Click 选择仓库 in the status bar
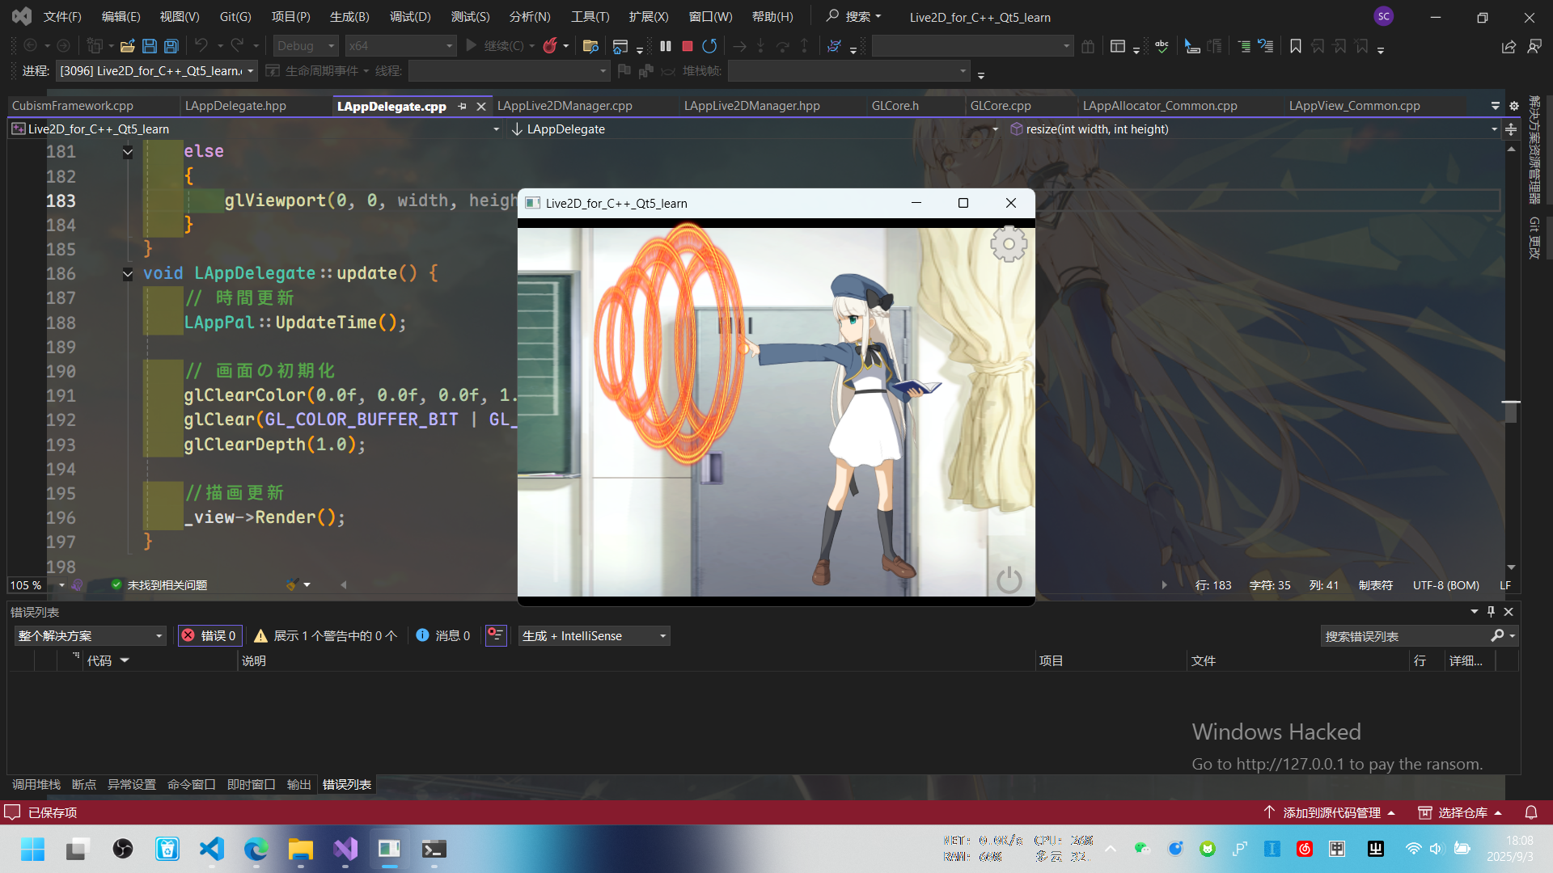The width and height of the screenshot is (1553, 873). click(1462, 812)
